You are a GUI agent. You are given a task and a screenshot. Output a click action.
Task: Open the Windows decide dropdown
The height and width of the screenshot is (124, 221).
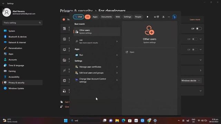[191, 81]
